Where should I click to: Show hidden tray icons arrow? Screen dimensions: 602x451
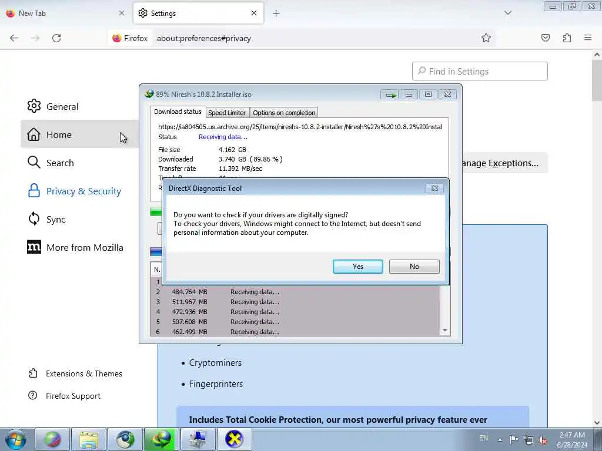point(500,440)
